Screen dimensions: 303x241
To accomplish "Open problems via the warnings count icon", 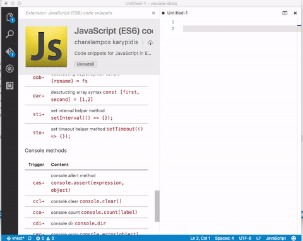I will [50, 238].
